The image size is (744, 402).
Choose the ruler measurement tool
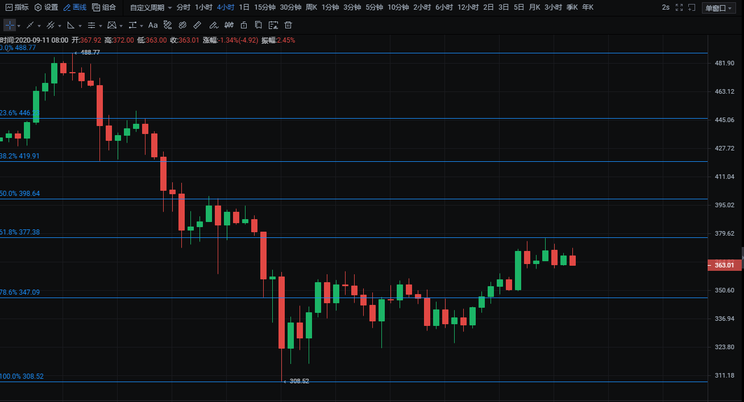pos(197,25)
